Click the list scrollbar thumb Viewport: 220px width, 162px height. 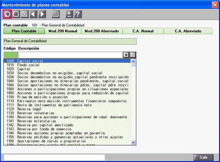133,65
